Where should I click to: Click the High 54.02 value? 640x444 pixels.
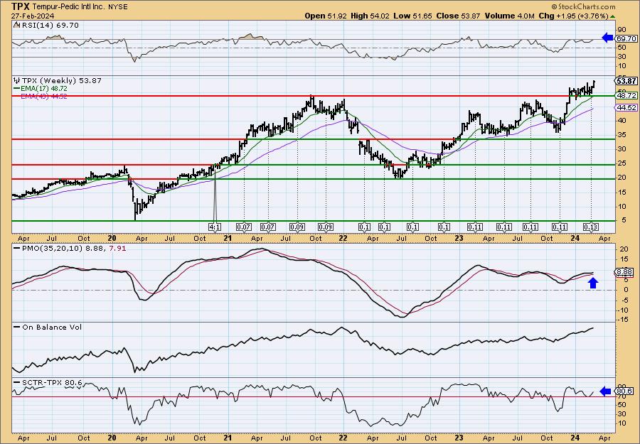370,16
